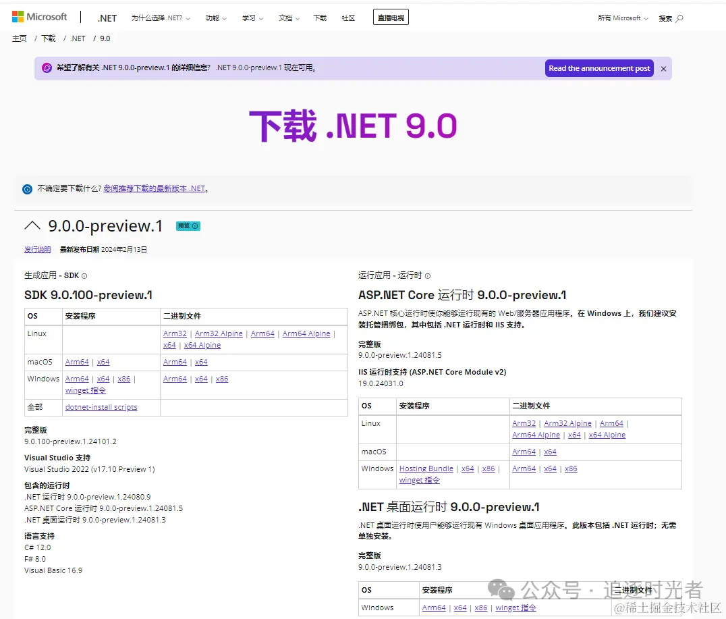Open the 为什么选择 .NET? dropdown
The height and width of the screenshot is (619, 726).
pyautogui.click(x=160, y=18)
